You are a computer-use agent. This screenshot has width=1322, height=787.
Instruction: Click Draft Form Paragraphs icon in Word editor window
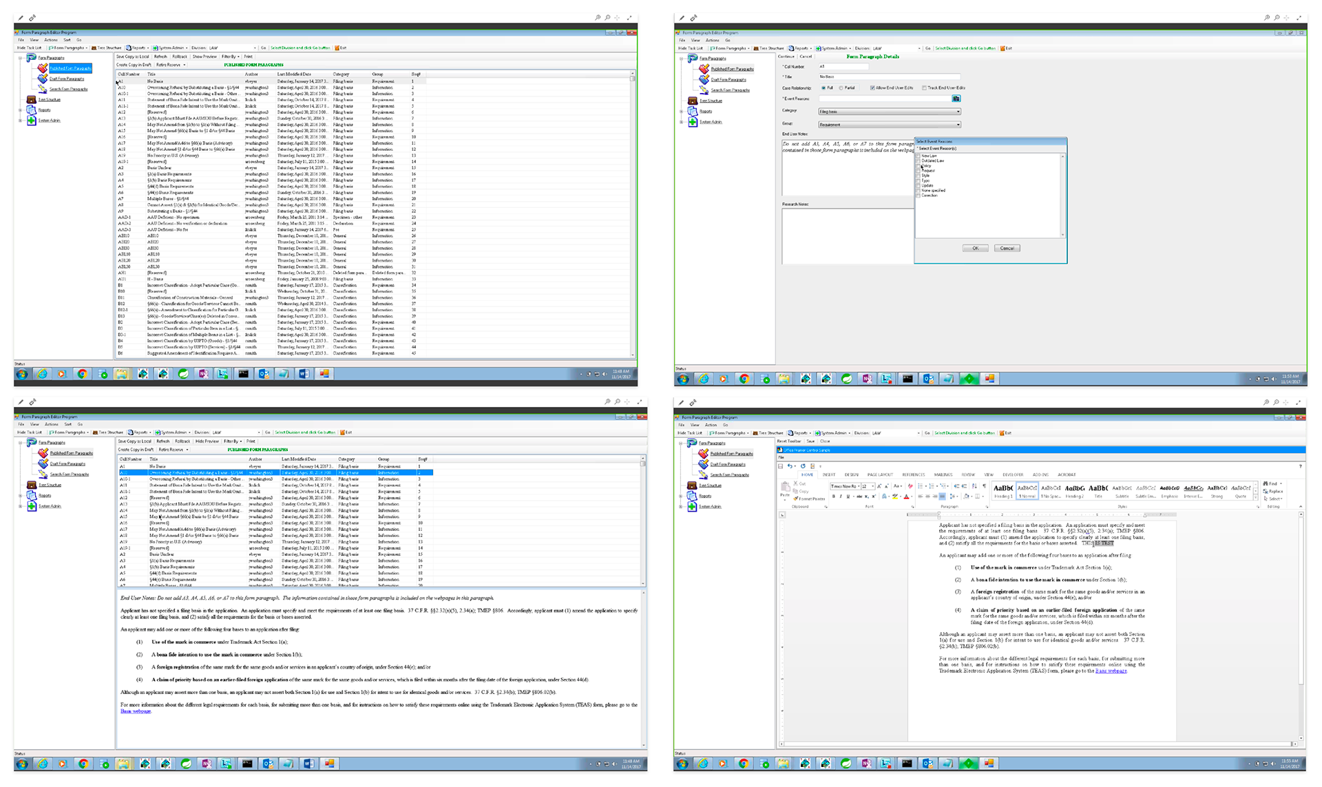(703, 464)
